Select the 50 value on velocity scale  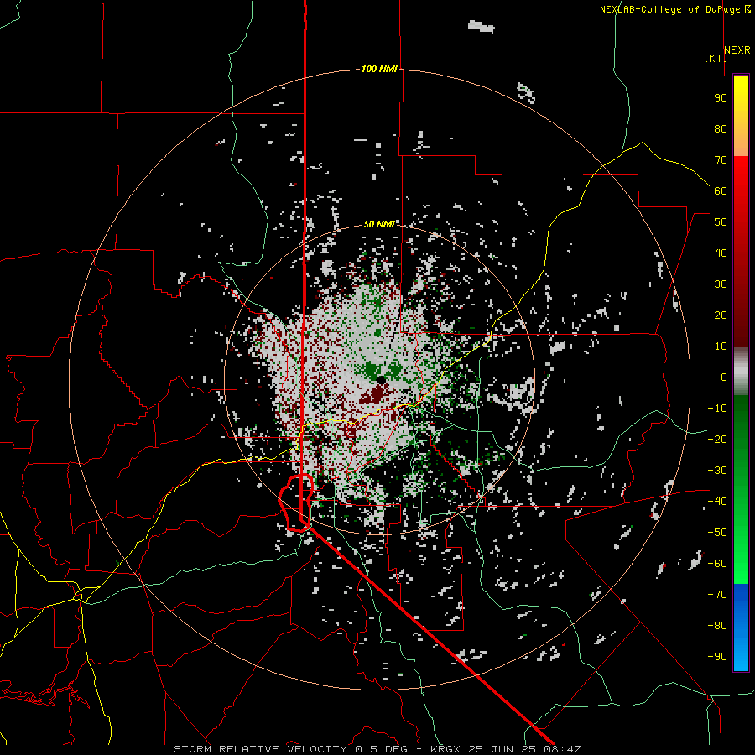click(721, 222)
